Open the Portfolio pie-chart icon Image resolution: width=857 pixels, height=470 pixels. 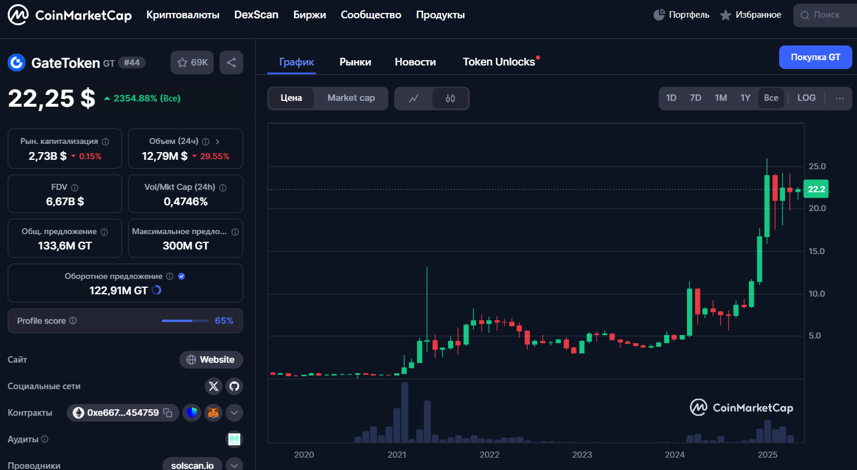(659, 15)
